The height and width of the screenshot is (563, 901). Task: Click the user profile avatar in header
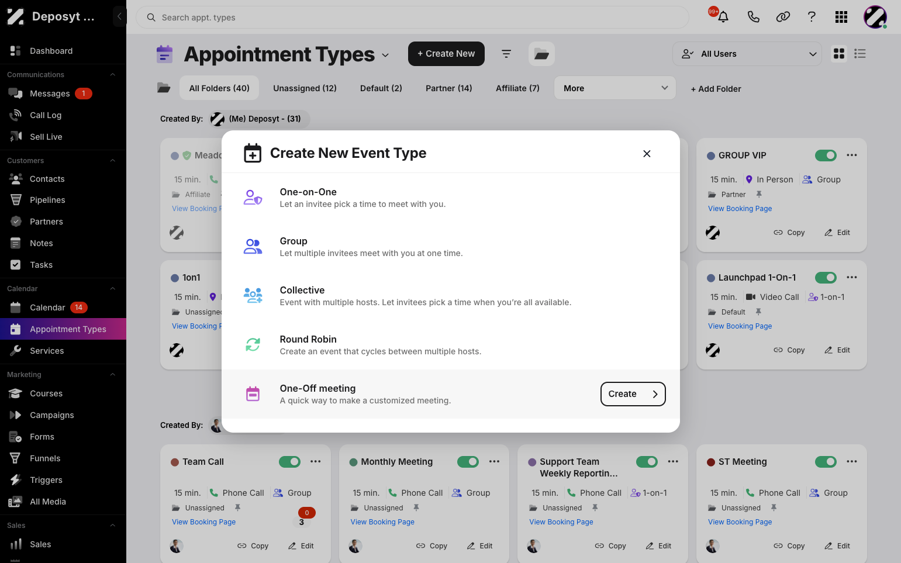(x=875, y=17)
